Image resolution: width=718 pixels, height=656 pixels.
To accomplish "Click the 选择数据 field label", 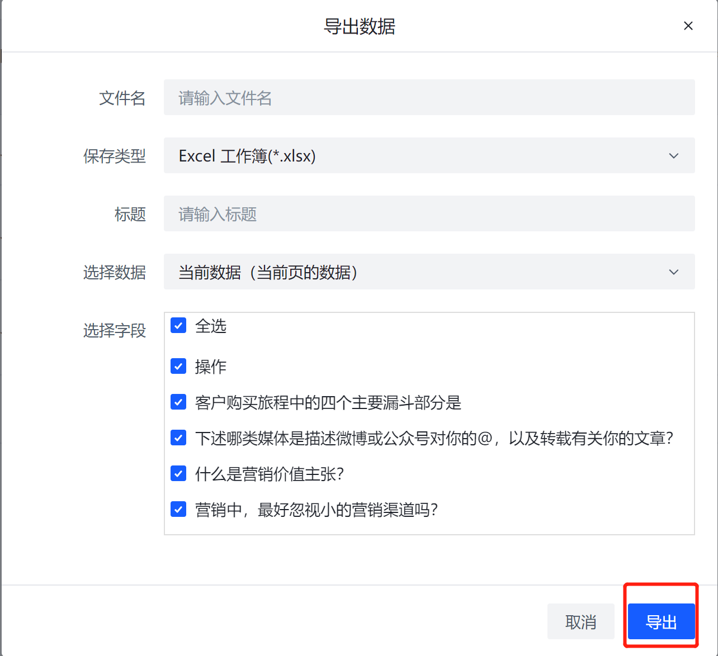I will pyautogui.click(x=114, y=273).
